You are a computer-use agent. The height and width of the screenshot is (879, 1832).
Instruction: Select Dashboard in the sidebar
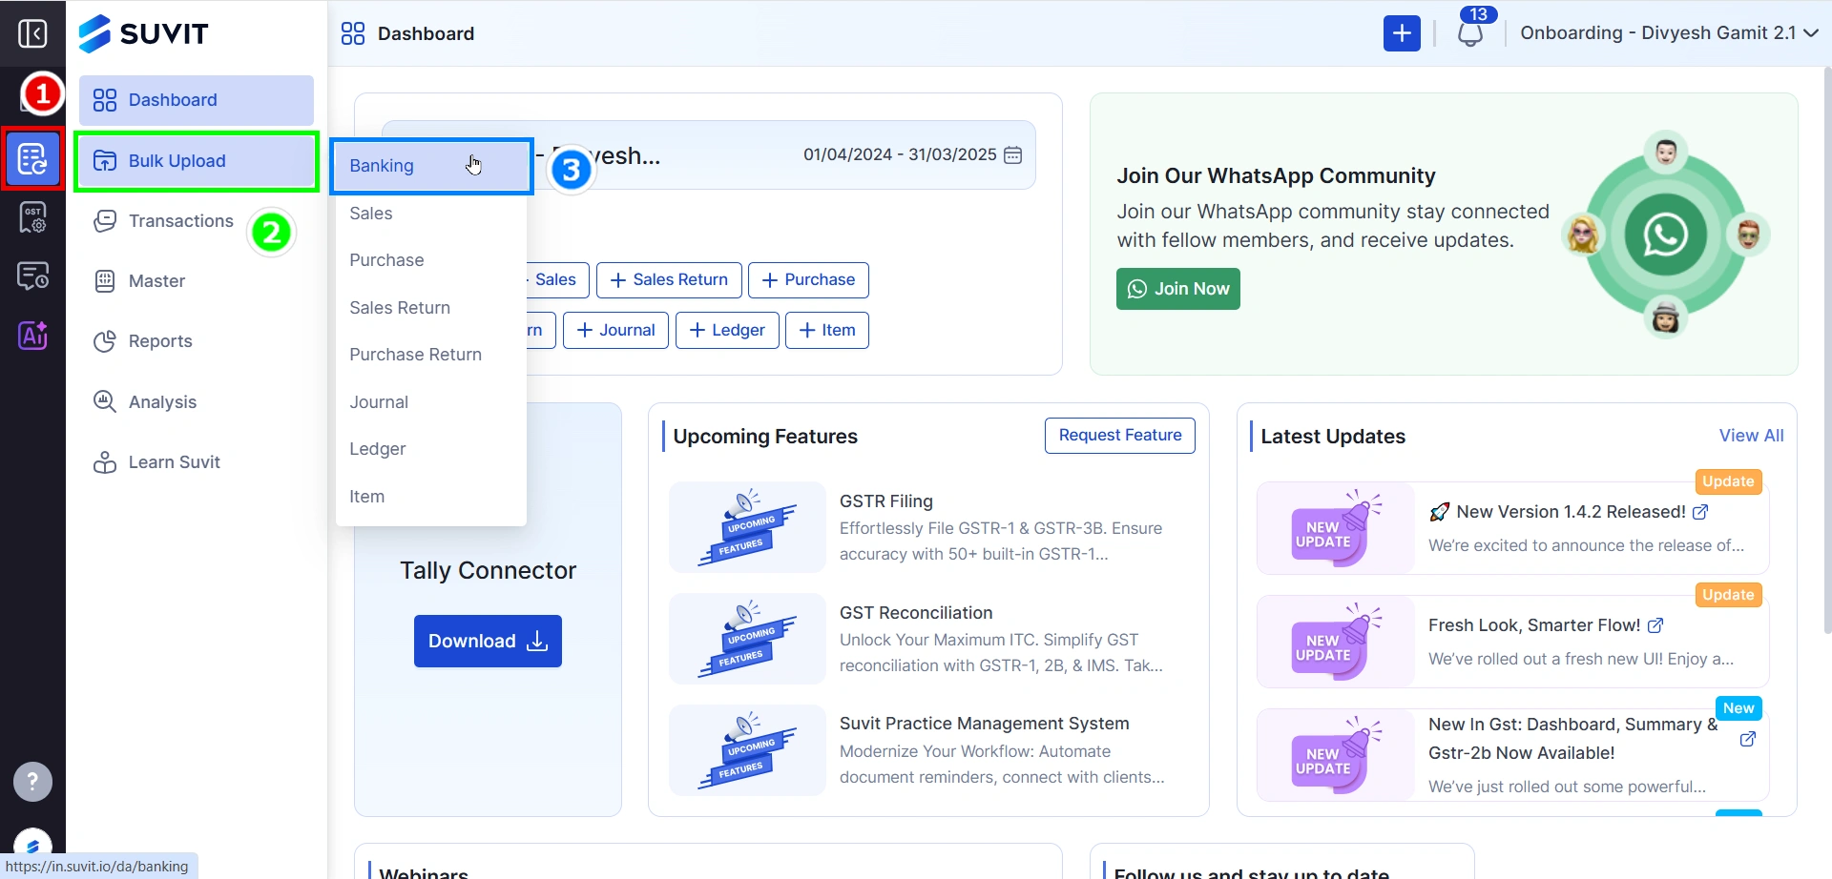tap(197, 100)
